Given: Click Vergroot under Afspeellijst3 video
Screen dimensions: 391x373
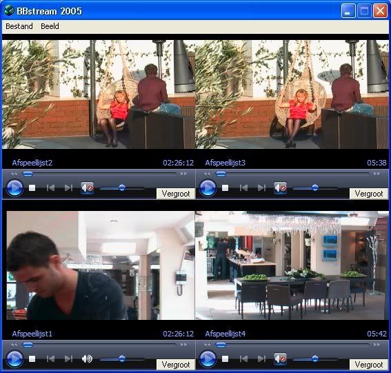Looking at the screenshot, I should click(x=369, y=194).
